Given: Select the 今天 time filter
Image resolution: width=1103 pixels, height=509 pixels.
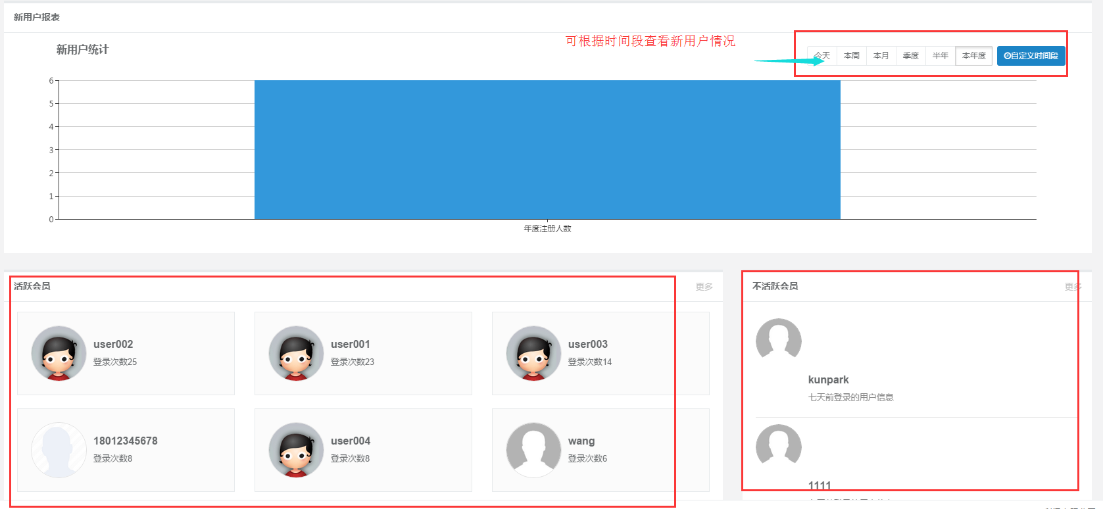Looking at the screenshot, I should (x=822, y=56).
